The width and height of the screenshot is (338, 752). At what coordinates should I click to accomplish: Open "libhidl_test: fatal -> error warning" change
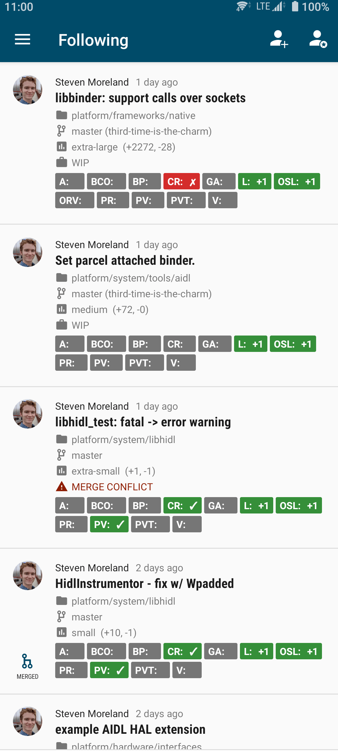(x=143, y=422)
